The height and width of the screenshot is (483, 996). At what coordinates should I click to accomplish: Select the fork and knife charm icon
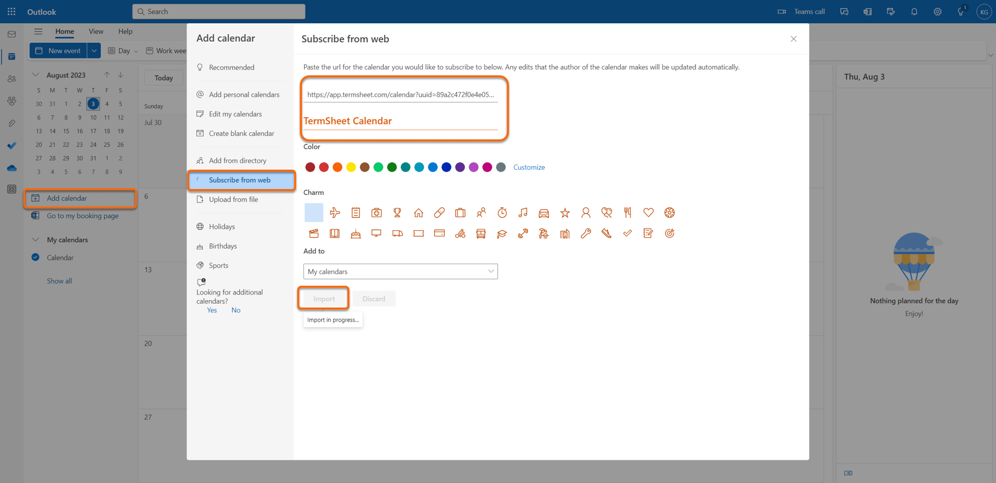pyautogui.click(x=628, y=213)
